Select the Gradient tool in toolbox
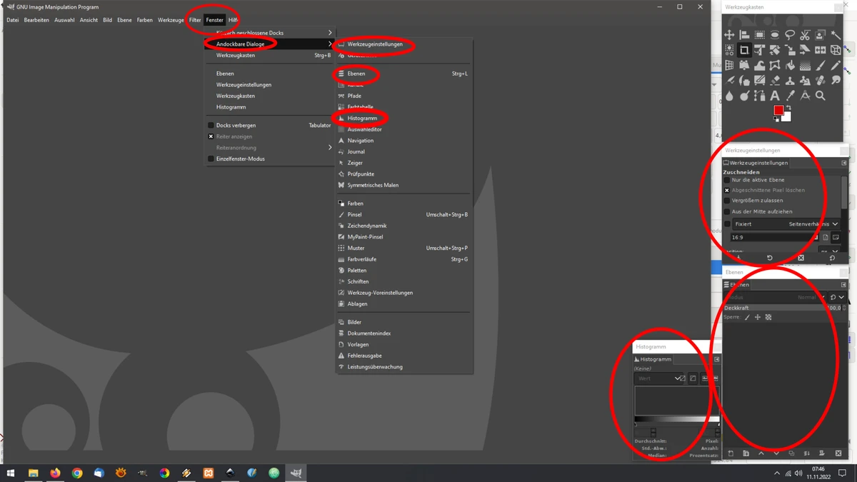857x482 pixels. 805,65
